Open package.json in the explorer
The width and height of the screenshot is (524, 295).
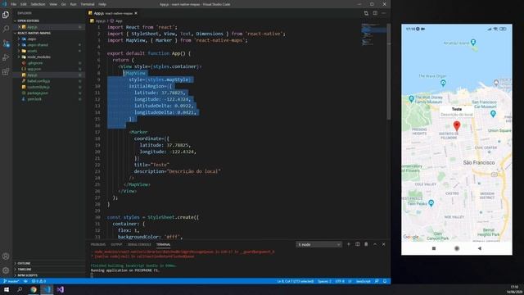(38, 93)
